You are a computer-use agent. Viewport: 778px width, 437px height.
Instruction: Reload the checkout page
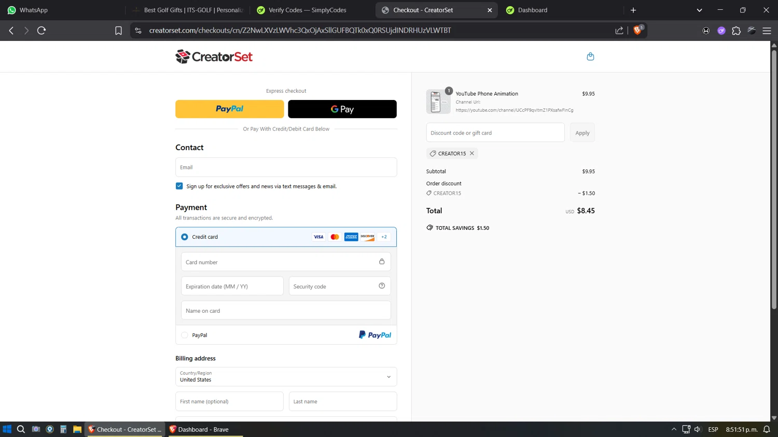tap(41, 31)
